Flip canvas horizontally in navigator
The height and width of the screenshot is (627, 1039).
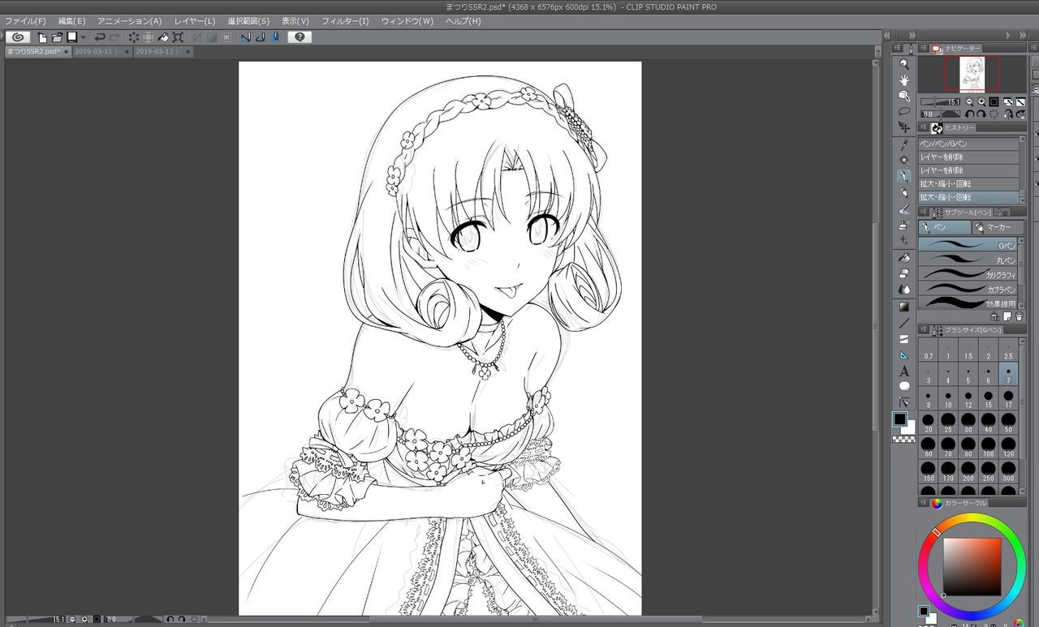coord(1007,114)
